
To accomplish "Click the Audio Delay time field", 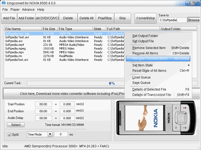I will (x=43, y=118).
